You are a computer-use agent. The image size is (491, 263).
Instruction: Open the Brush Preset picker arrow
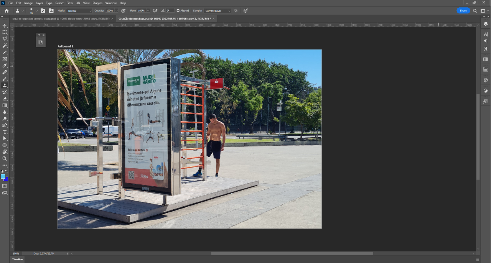pyautogui.click(x=36, y=11)
